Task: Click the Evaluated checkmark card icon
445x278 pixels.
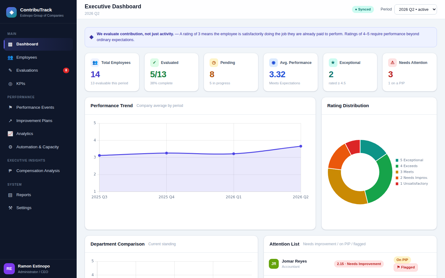Action: coord(155,63)
